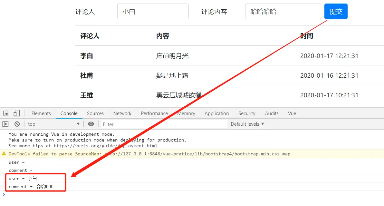Image resolution: width=384 pixels, height=206 pixels.
Task: Click the time 2020-01-17 10:21:31
Action: coord(329,95)
